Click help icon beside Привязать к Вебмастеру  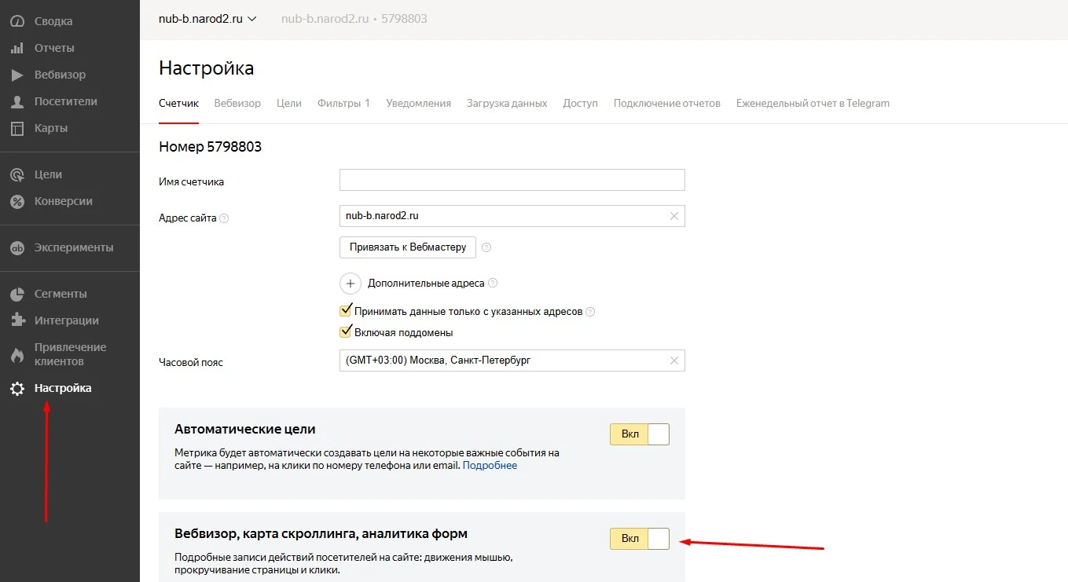(486, 247)
